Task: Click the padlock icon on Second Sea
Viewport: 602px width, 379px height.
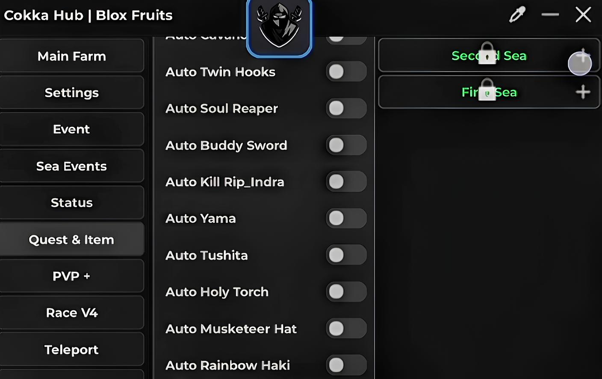Action: tap(487, 53)
